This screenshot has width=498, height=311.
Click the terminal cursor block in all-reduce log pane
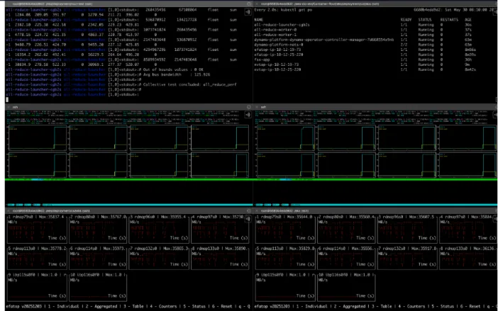click(7, 100)
